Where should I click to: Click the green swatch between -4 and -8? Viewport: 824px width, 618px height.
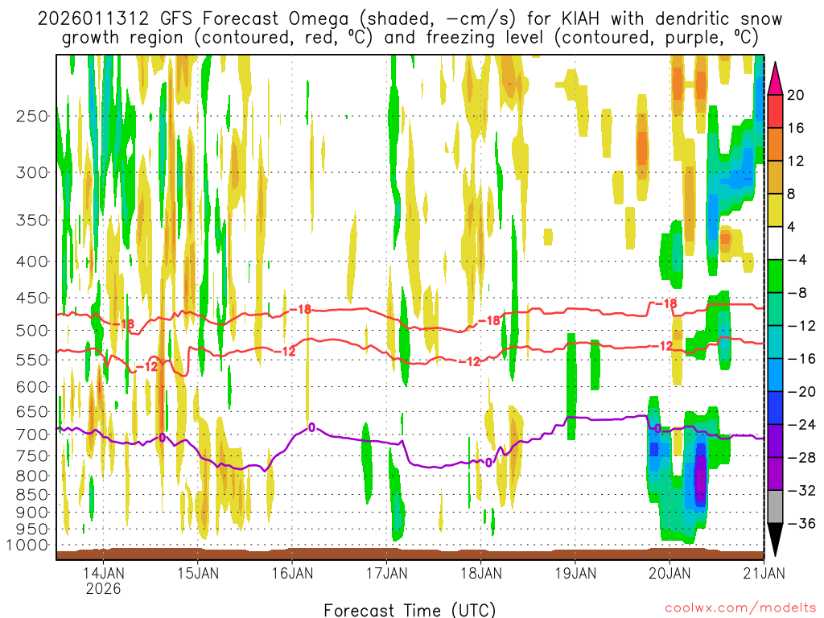775,277
